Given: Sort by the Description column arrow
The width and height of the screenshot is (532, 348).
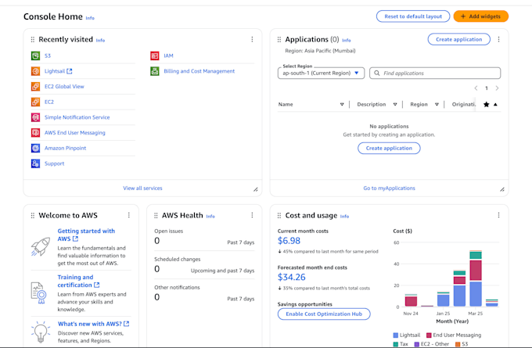Looking at the screenshot, I should coord(395,105).
